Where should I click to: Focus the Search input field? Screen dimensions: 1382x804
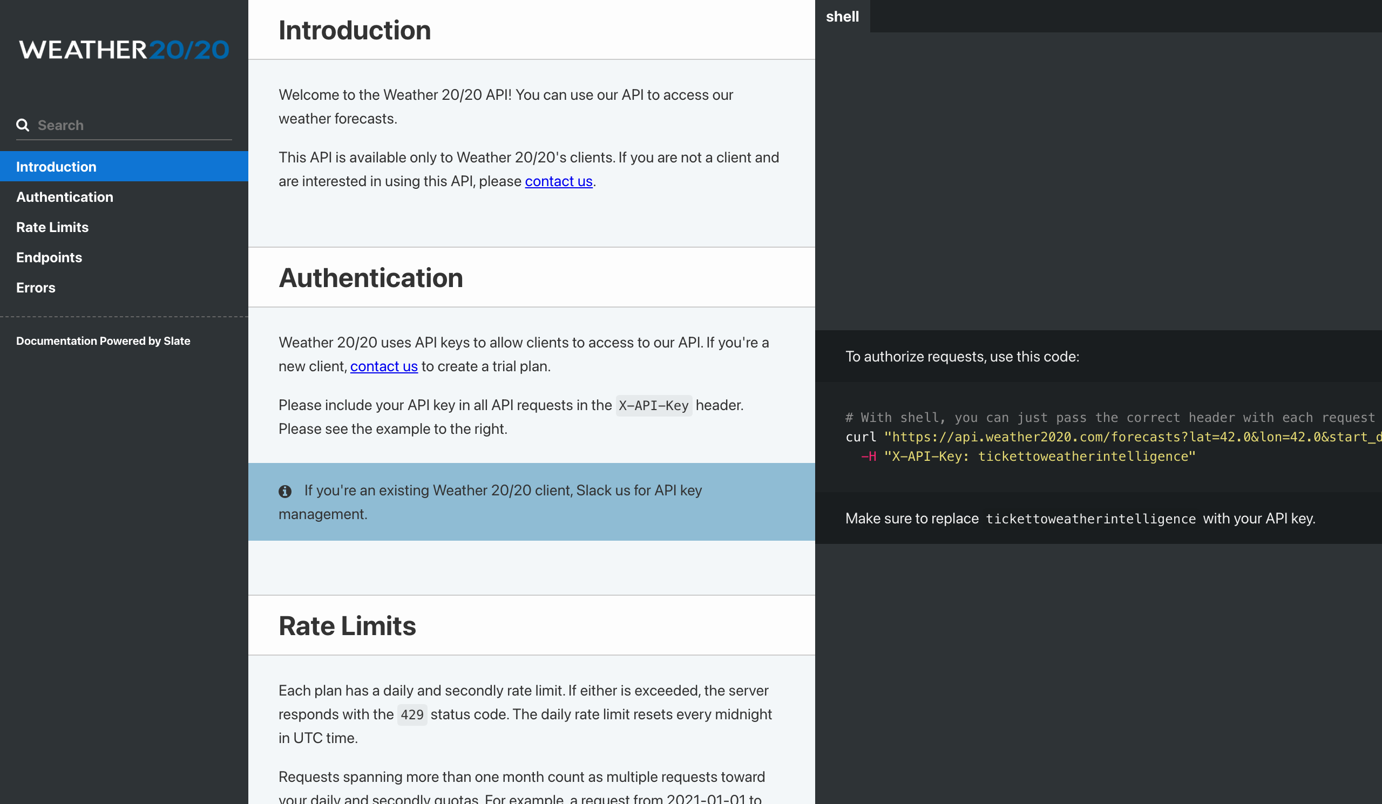click(124, 125)
